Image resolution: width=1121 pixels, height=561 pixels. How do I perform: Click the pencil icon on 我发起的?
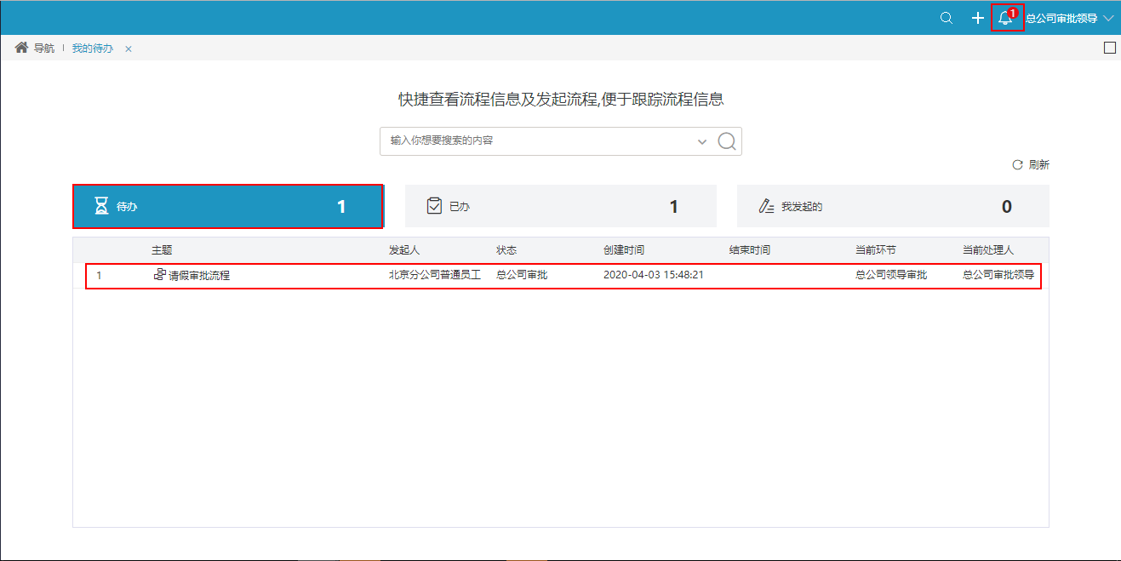click(766, 206)
